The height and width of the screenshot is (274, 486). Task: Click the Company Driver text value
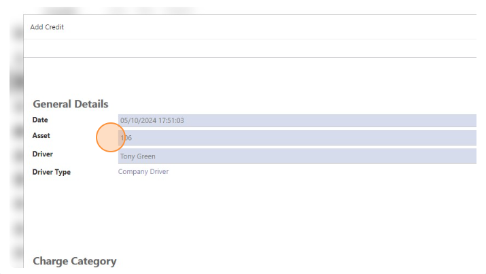coord(143,172)
